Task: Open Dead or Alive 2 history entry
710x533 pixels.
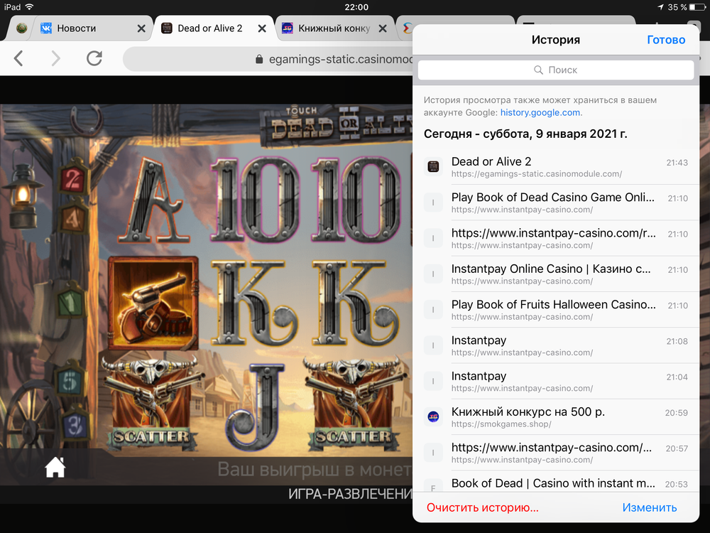Action: [x=556, y=166]
